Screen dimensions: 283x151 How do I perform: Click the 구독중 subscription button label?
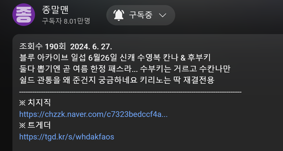click(141, 15)
